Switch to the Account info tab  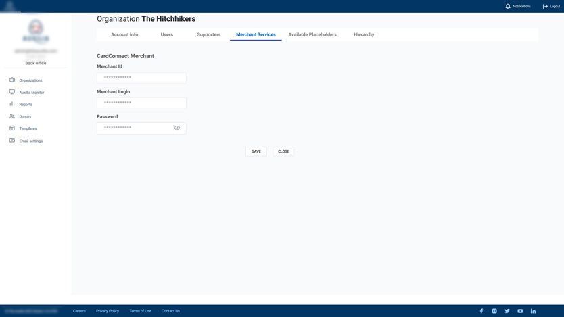coord(124,34)
